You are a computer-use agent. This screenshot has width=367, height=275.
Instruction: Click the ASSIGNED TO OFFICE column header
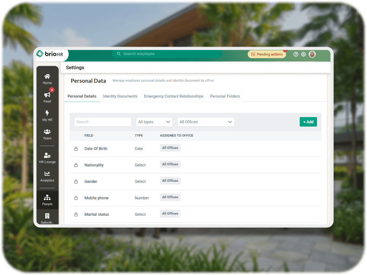176,135
